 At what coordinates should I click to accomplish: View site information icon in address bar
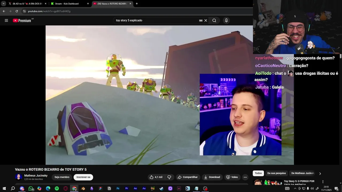tap(24, 11)
